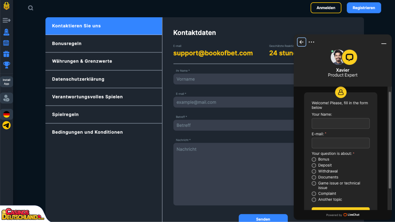395x222 pixels.
Task: Focus the E-mail field in the chat form
Action: coord(340,143)
